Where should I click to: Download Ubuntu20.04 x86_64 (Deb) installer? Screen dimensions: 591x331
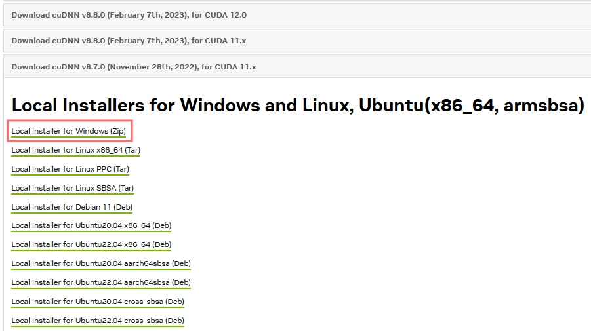pyautogui.click(x=91, y=225)
